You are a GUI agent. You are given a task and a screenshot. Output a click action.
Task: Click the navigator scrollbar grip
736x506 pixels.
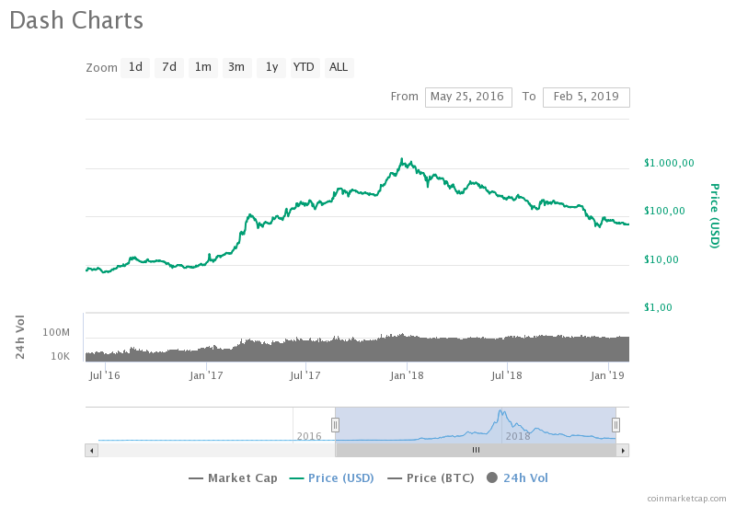476,451
